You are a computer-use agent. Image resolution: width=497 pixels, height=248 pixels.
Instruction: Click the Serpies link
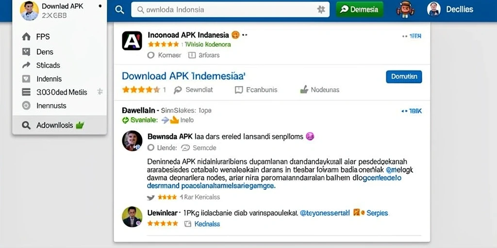click(x=377, y=213)
